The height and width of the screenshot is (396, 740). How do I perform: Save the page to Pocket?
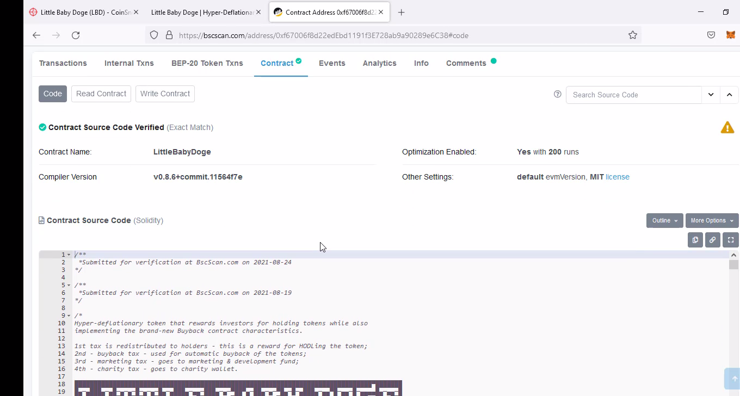click(x=711, y=35)
